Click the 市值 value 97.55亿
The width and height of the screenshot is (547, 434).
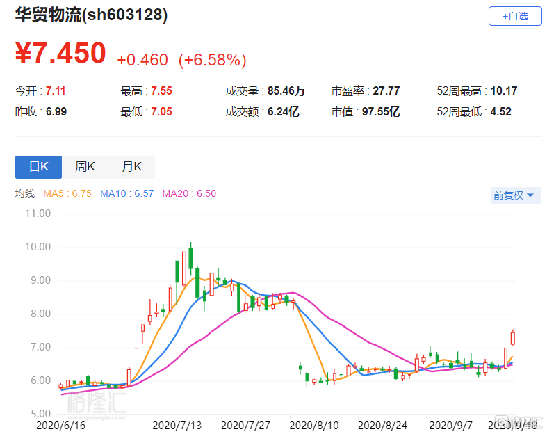click(381, 112)
